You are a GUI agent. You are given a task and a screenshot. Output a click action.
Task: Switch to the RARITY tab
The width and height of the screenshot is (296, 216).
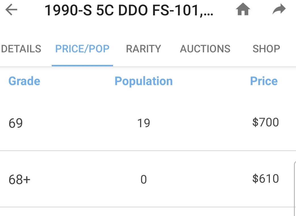pyautogui.click(x=143, y=49)
